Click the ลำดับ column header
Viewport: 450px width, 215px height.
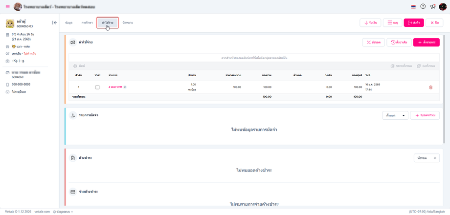click(x=79, y=75)
